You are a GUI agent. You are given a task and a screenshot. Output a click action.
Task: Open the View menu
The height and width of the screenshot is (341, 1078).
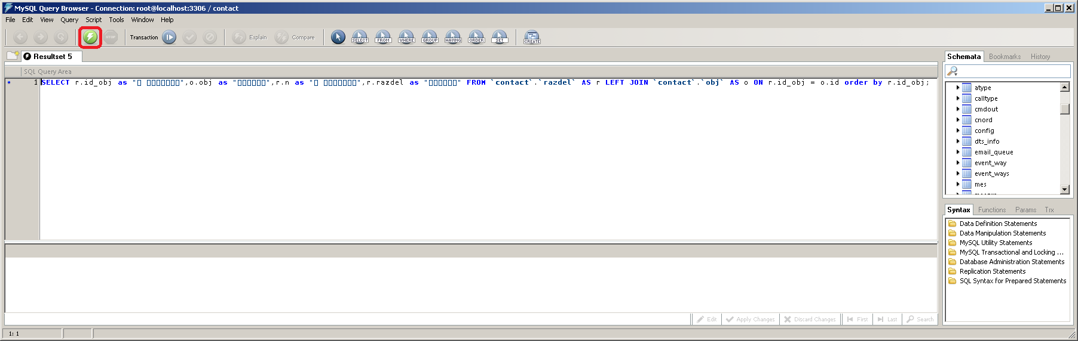[x=47, y=20]
